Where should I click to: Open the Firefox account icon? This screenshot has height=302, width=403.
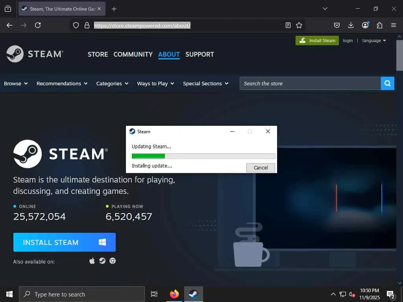(365, 25)
